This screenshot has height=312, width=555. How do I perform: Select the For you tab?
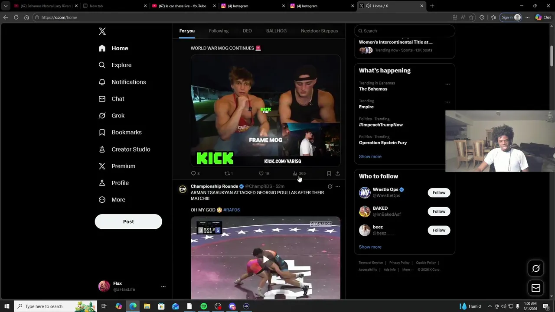pos(187,31)
